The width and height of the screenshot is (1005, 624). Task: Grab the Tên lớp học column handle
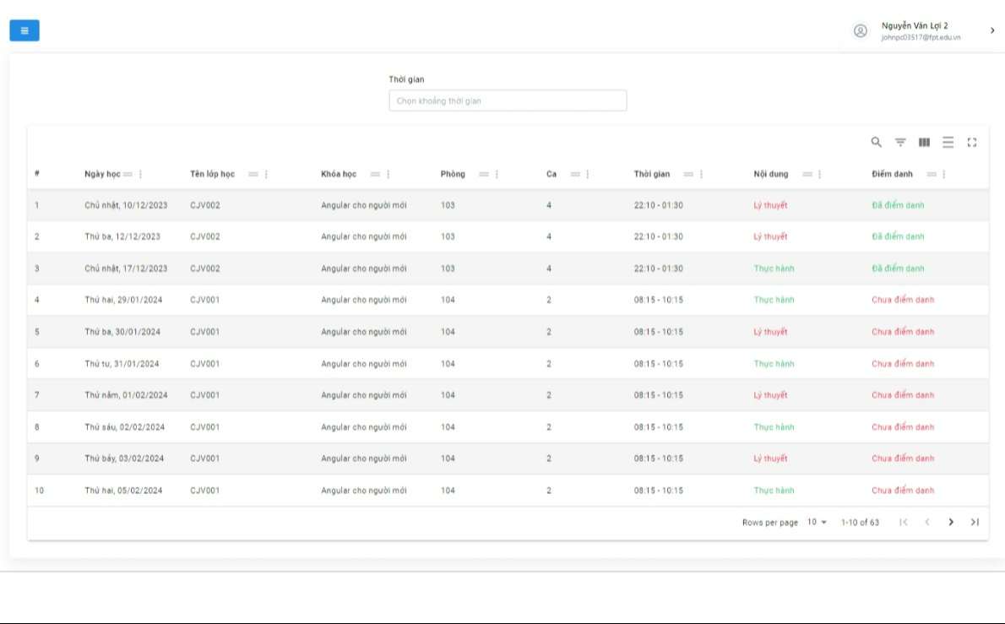pyautogui.click(x=253, y=174)
